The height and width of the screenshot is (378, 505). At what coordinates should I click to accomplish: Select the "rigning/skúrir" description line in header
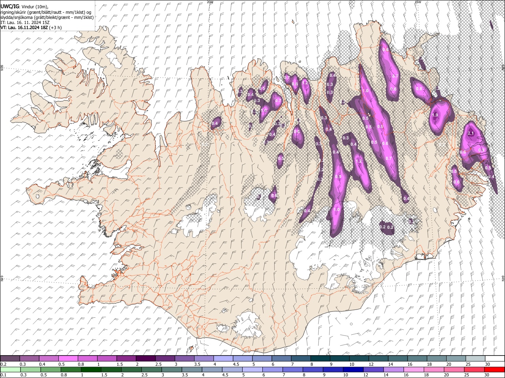46,12
